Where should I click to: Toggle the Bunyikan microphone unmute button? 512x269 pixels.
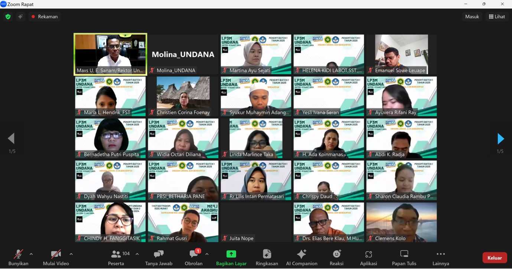18,257
